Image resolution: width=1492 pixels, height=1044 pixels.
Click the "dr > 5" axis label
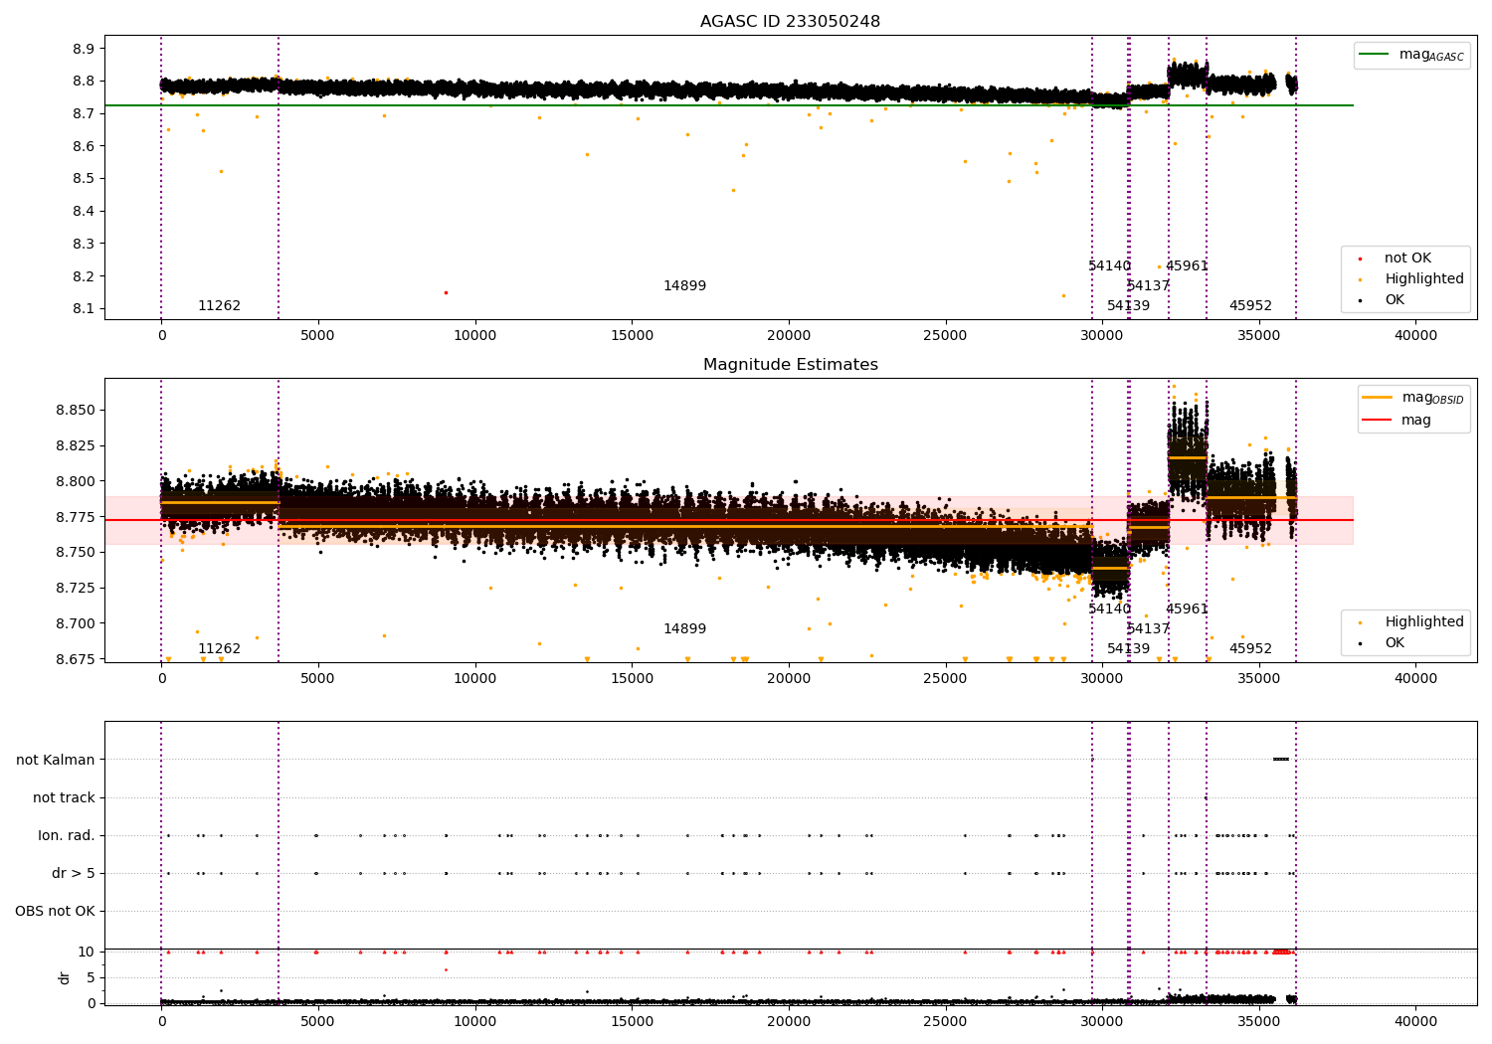[74, 873]
